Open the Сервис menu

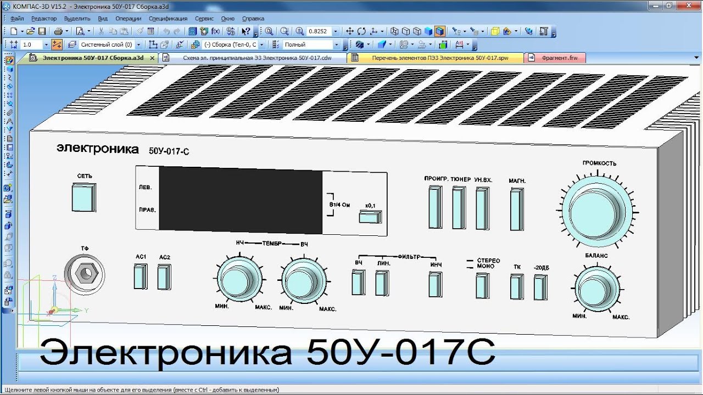tap(204, 19)
